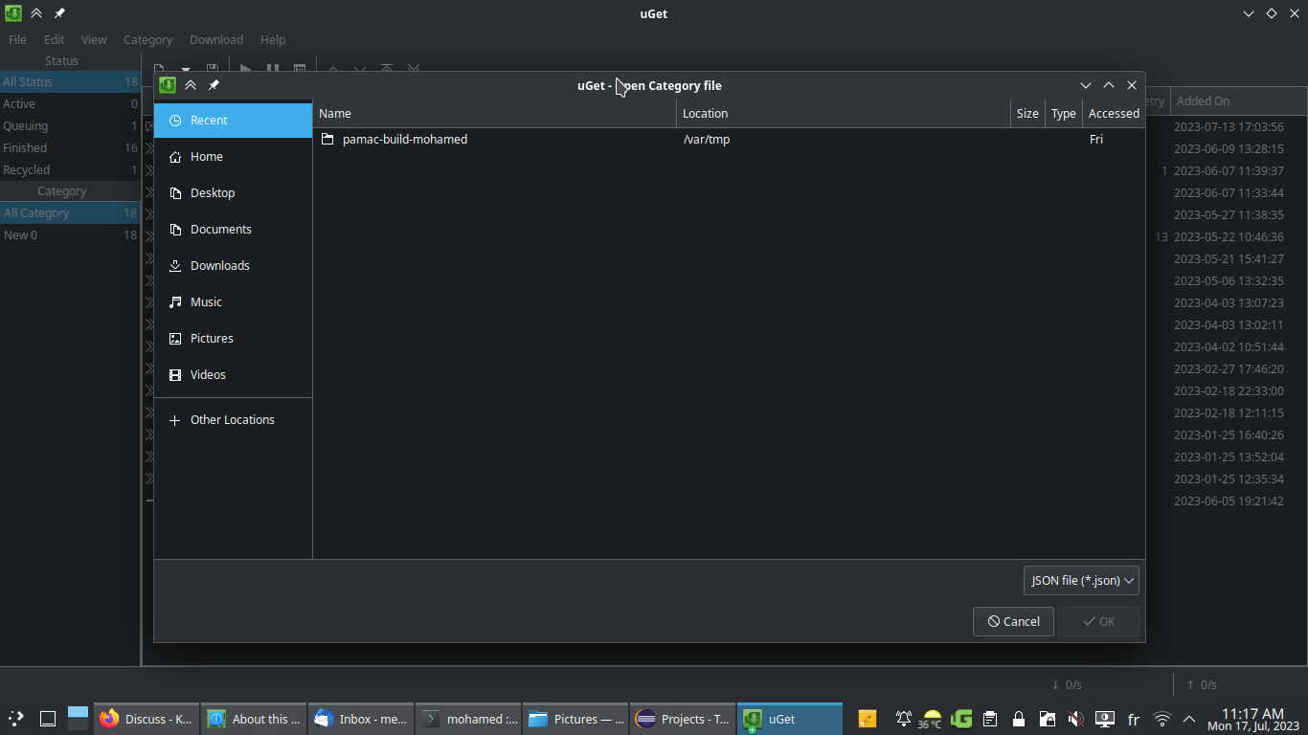This screenshot has height=735, width=1308.
Task: Click the OK button
Action: [x=1098, y=622]
